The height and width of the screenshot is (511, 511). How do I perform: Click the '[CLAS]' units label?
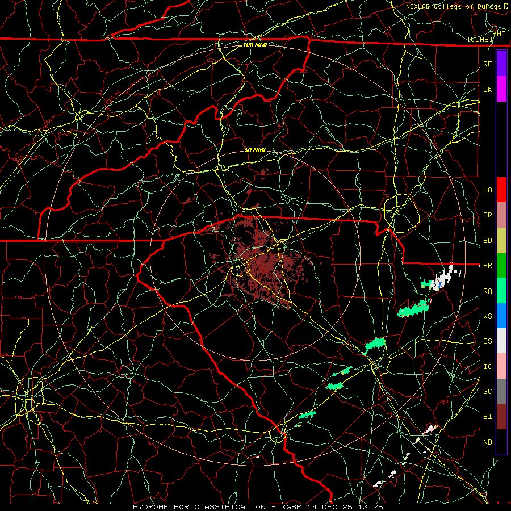pos(480,40)
